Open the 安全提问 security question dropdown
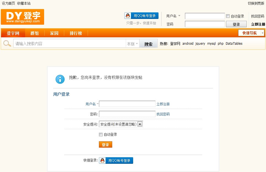 [x=140, y=124]
